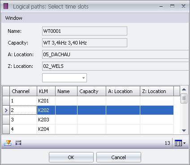Select channel 3 cell
The width and height of the screenshot is (190, 165).
click(23, 120)
